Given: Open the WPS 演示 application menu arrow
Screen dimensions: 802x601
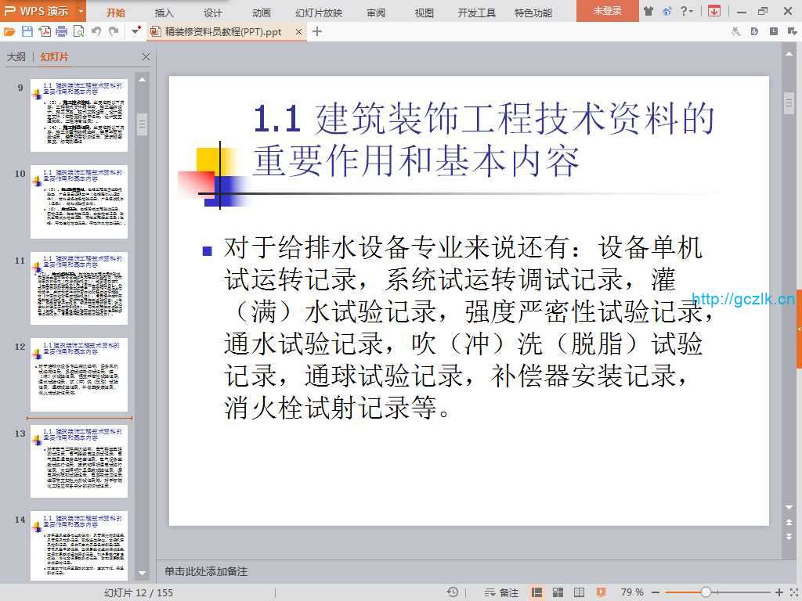Looking at the screenshot, I should (x=81, y=11).
